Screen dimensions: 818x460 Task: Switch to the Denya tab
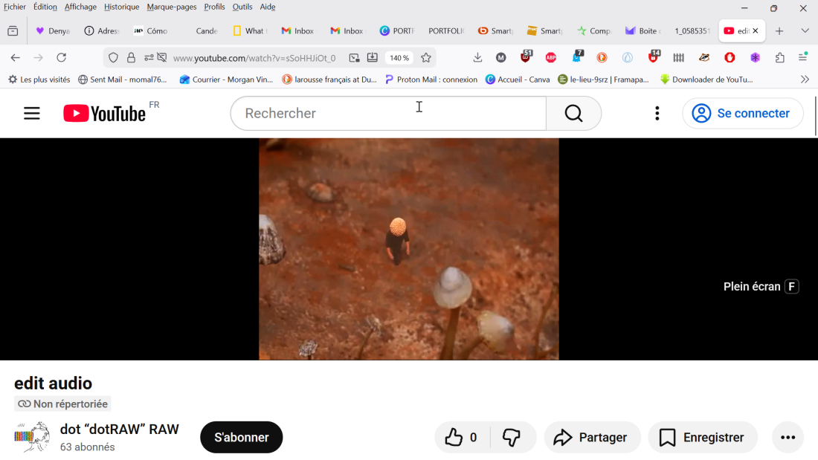point(53,30)
